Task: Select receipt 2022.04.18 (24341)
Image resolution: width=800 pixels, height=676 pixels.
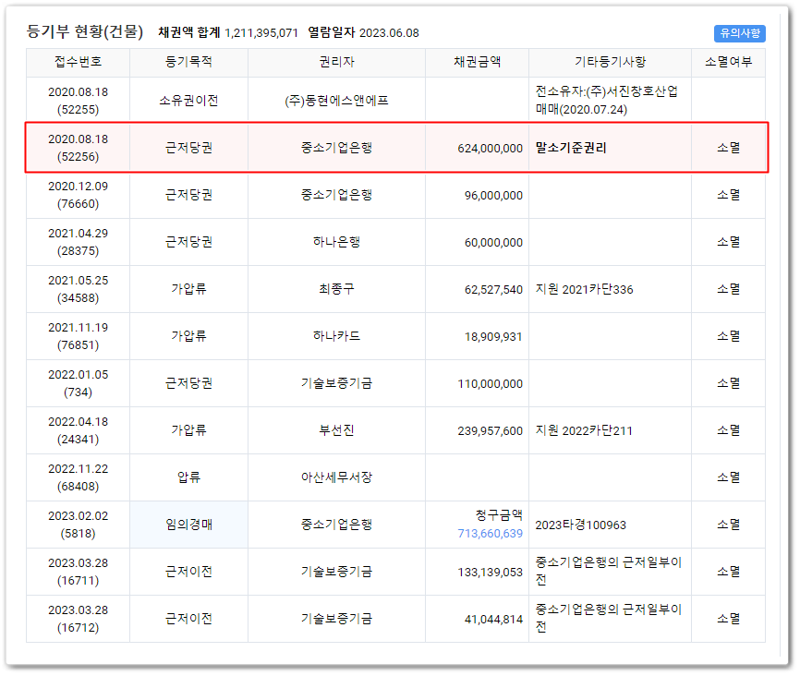Action: (x=79, y=430)
